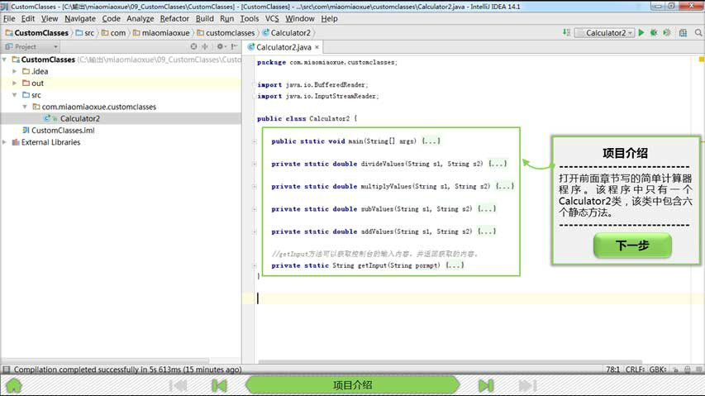Image resolution: width=705 pixels, height=396 pixels.
Task: Start debugging with the Debug bug icon
Action: (654, 33)
